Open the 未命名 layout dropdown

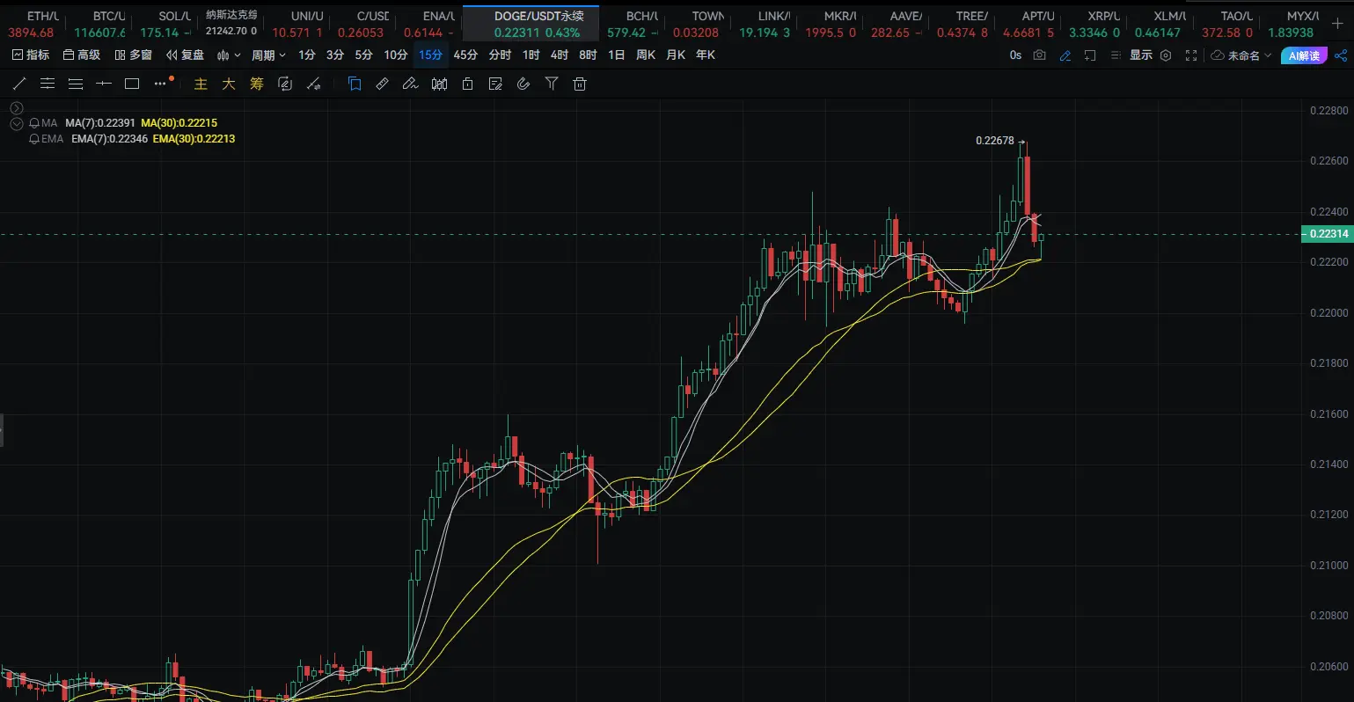coord(1241,55)
